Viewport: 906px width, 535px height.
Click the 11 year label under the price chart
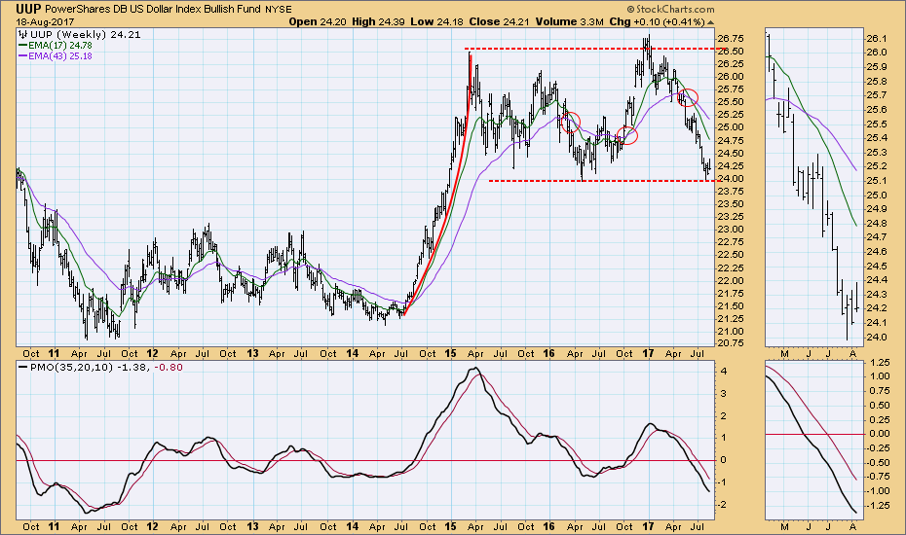click(54, 354)
